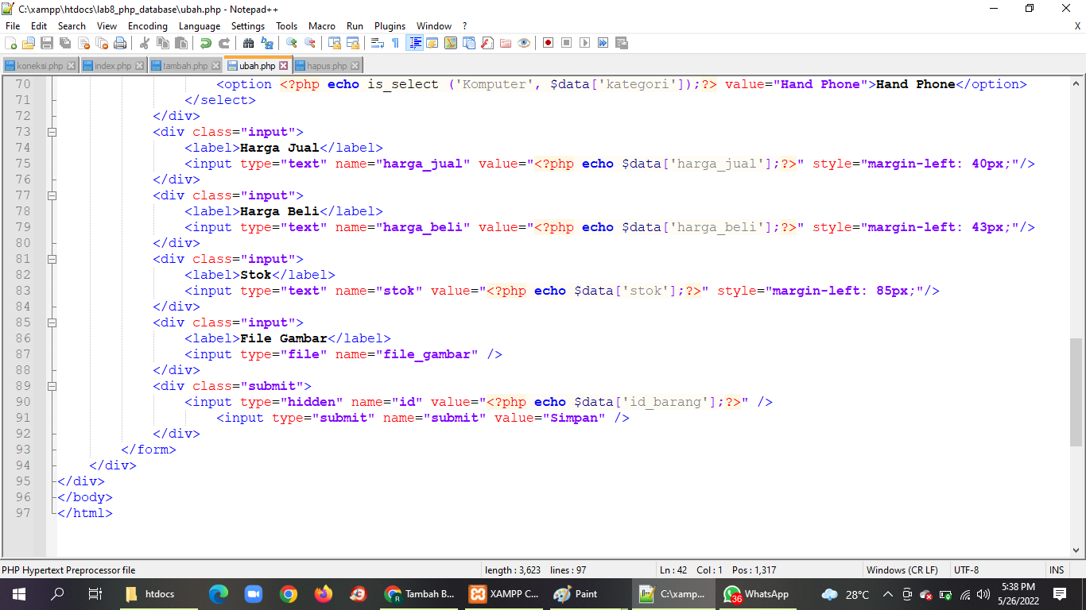
Task: Start macro recording with the red Record icon
Action: click(x=548, y=42)
